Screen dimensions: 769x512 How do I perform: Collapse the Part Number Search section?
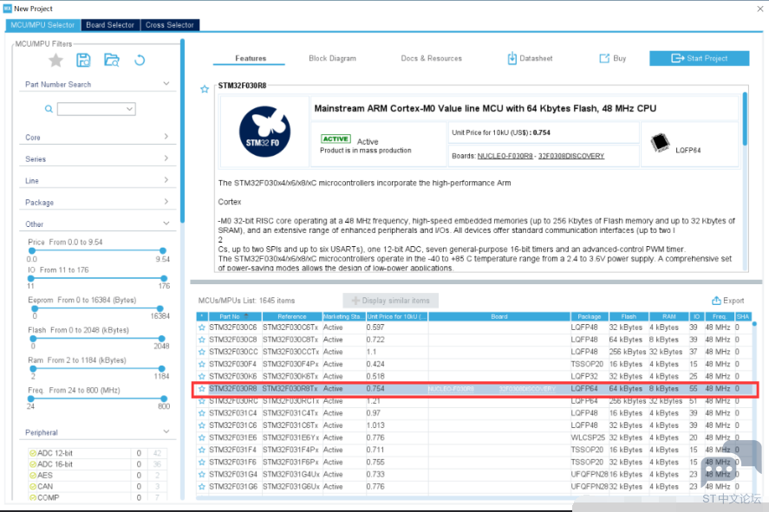[166, 84]
